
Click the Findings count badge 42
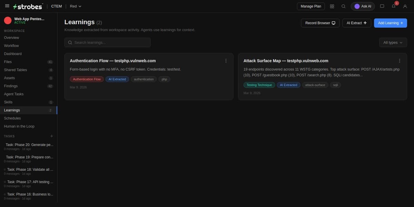pos(50,86)
